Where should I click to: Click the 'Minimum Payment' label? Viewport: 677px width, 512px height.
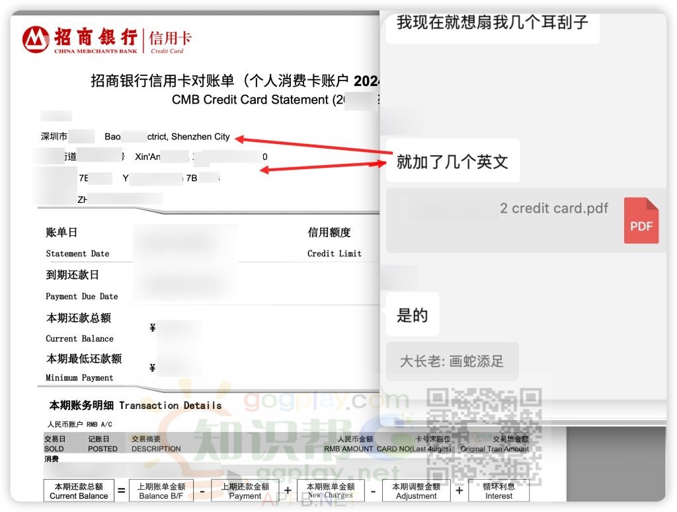click(x=79, y=378)
